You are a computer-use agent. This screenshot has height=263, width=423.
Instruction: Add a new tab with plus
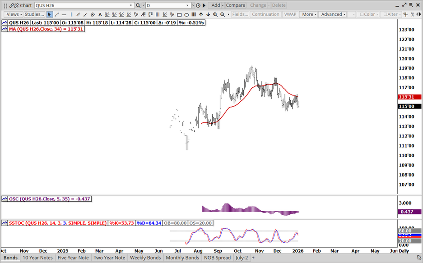(x=253, y=258)
